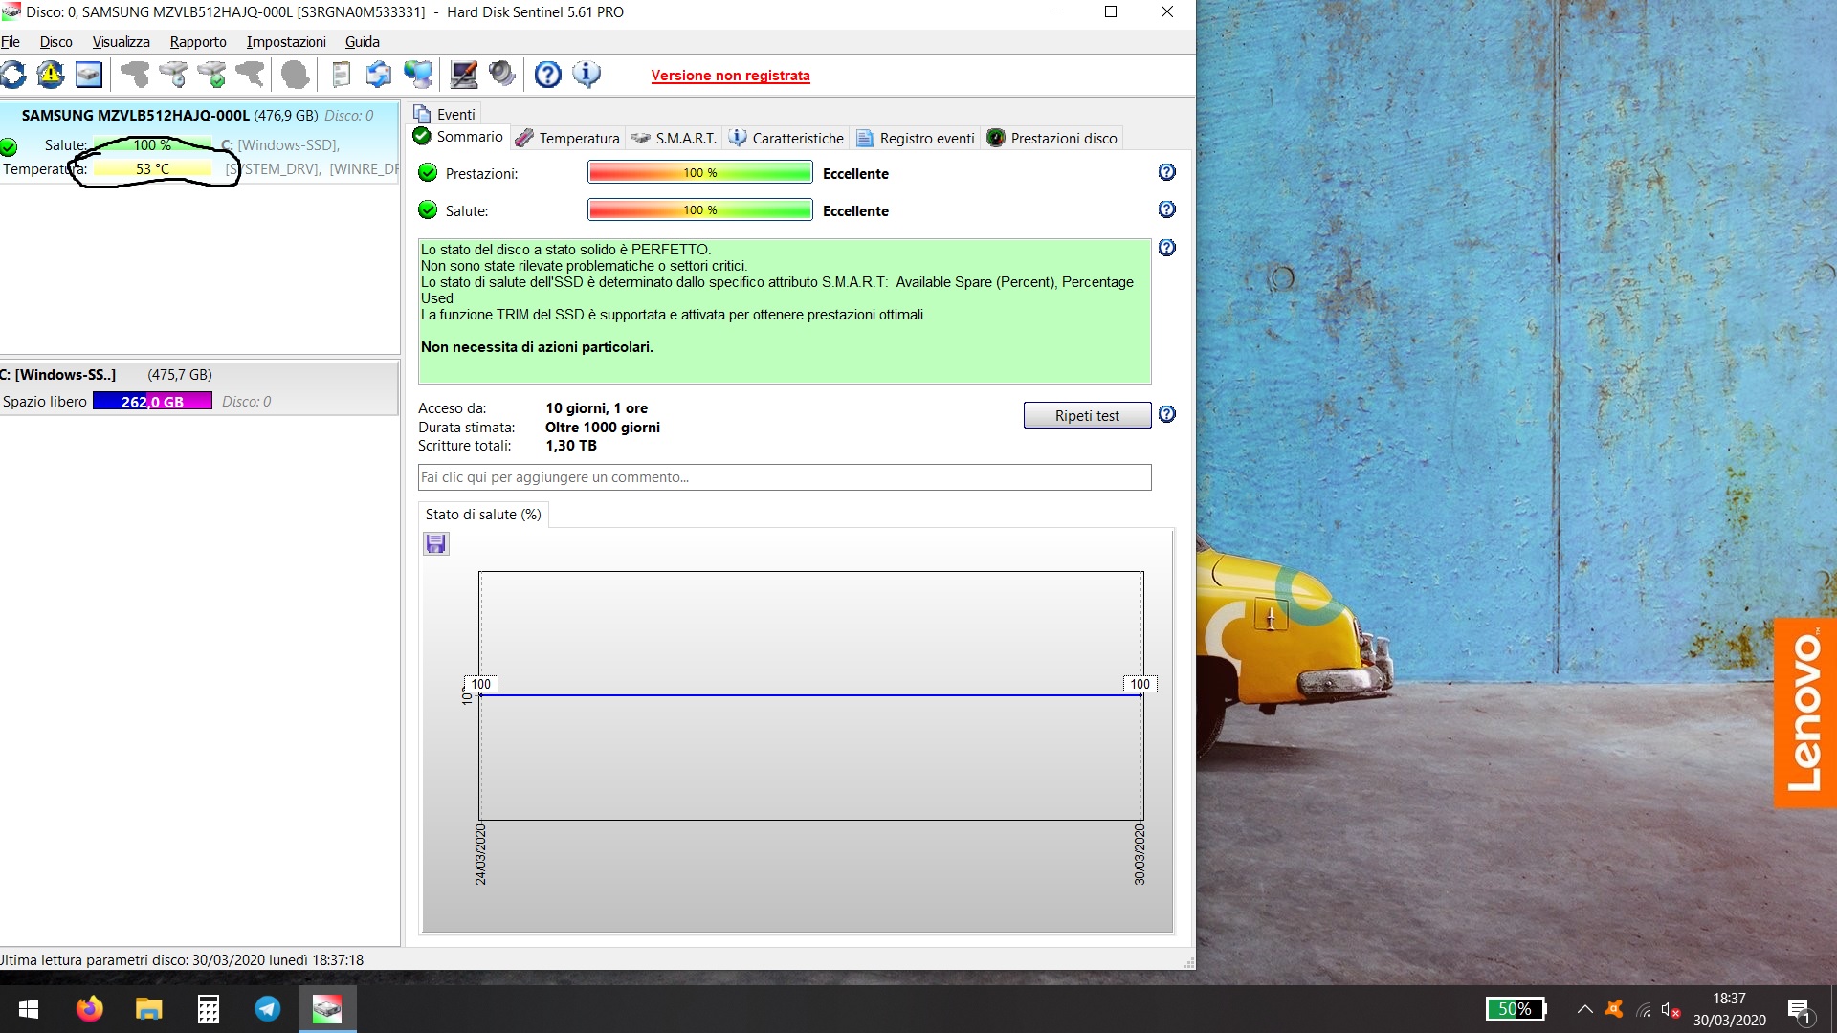Open the Registro eventi tab
The image size is (1837, 1033).
916,138
